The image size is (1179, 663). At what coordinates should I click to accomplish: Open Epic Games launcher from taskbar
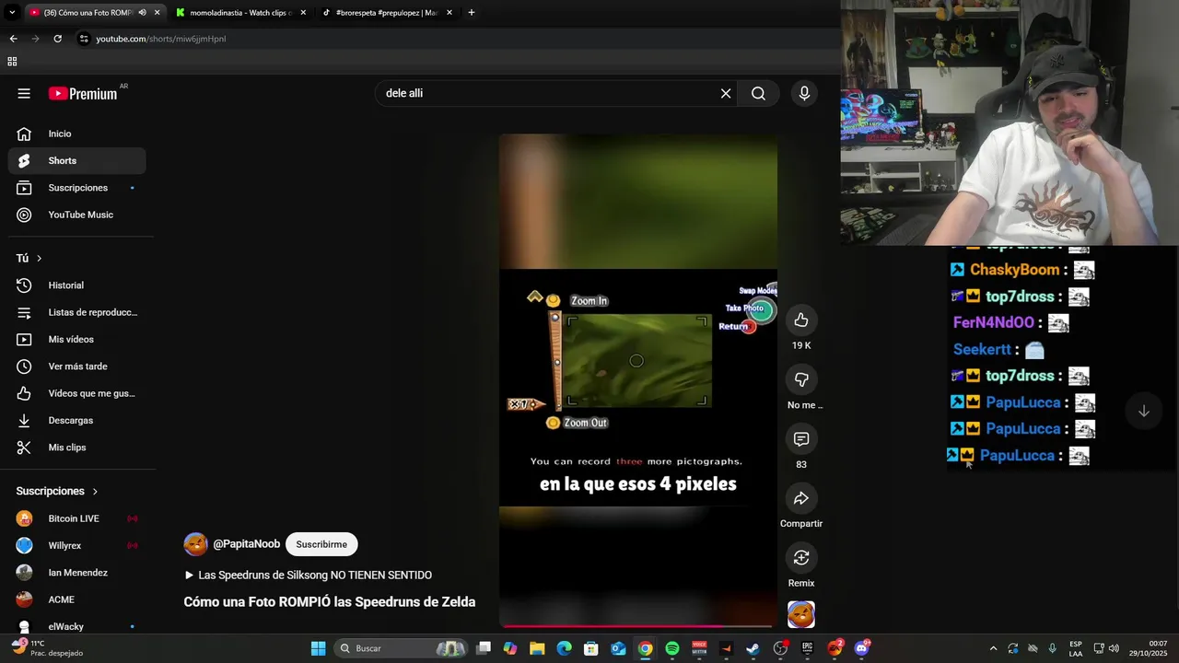(x=807, y=648)
